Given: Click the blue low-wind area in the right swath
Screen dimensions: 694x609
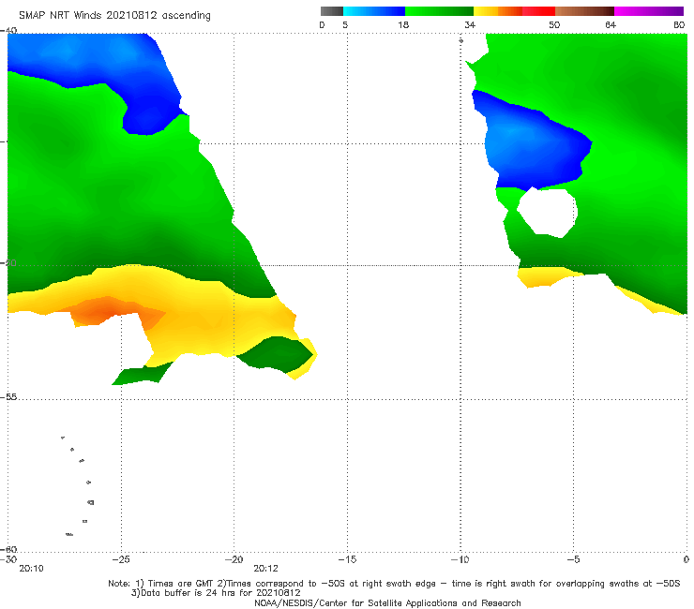Looking at the screenshot, I should 531,143.
